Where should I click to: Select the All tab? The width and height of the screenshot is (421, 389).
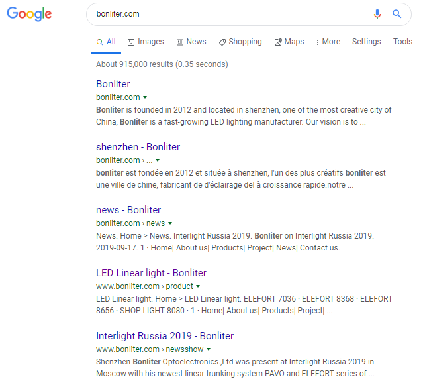(x=106, y=42)
